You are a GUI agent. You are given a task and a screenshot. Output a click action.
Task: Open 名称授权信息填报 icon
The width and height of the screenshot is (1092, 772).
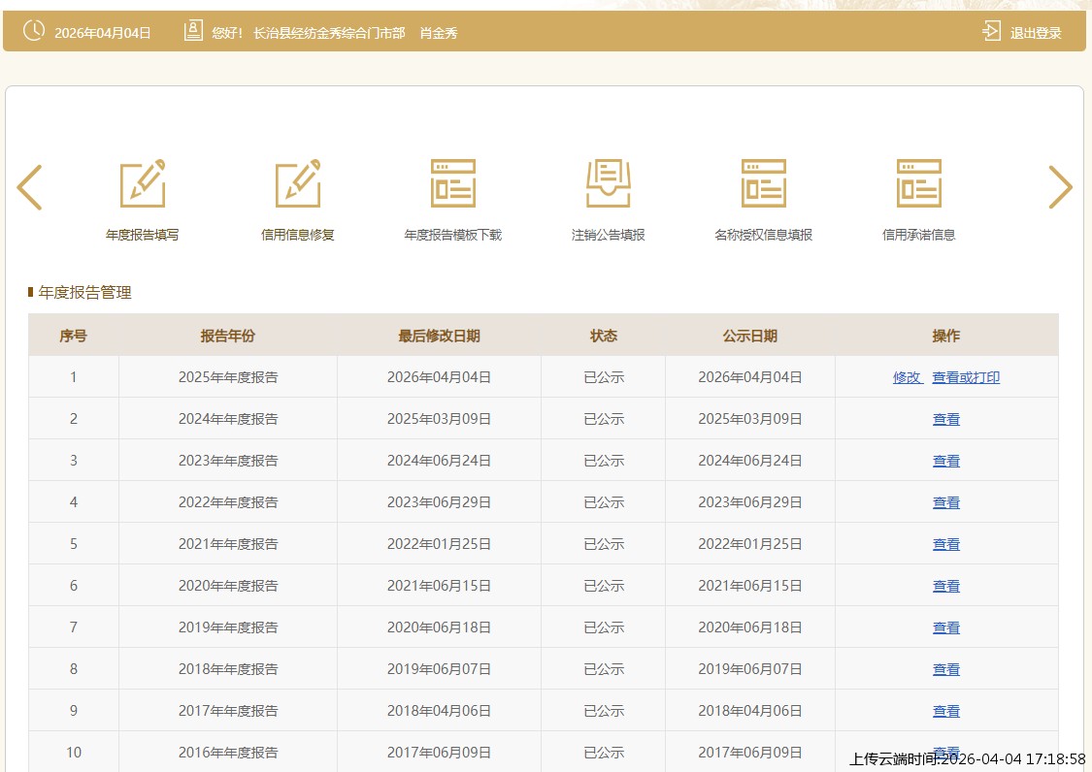coord(764,184)
